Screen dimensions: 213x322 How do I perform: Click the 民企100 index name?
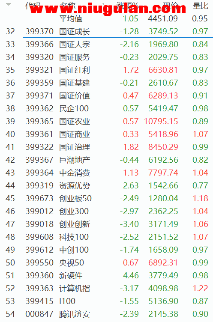74,108
